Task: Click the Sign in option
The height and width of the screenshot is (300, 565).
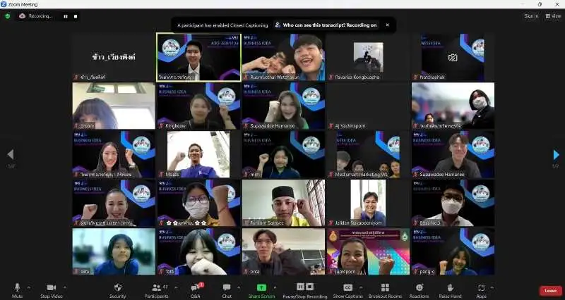Action: (530, 15)
